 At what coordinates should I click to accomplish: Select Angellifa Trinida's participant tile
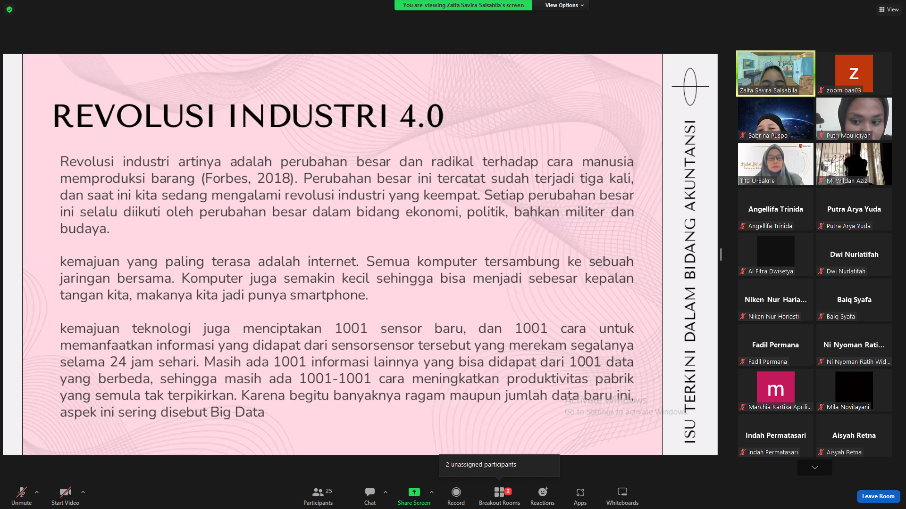click(x=776, y=209)
